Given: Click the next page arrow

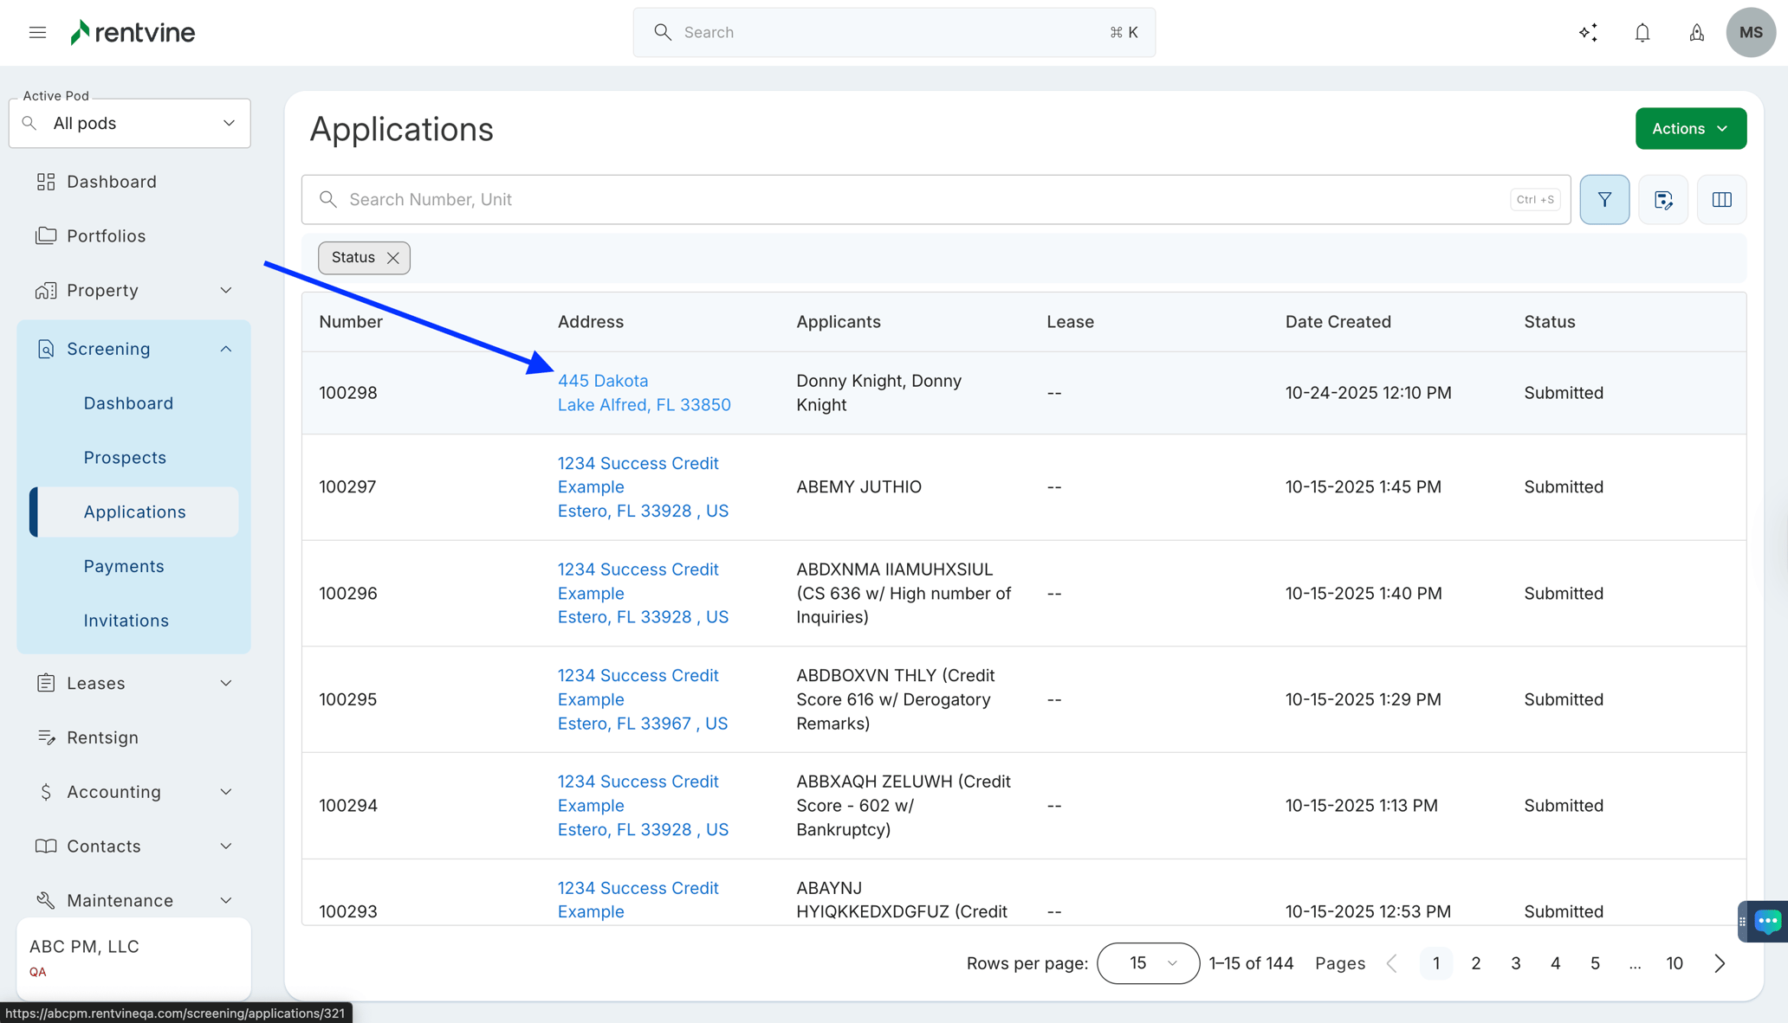Looking at the screenshot, I should point(1720,963).
